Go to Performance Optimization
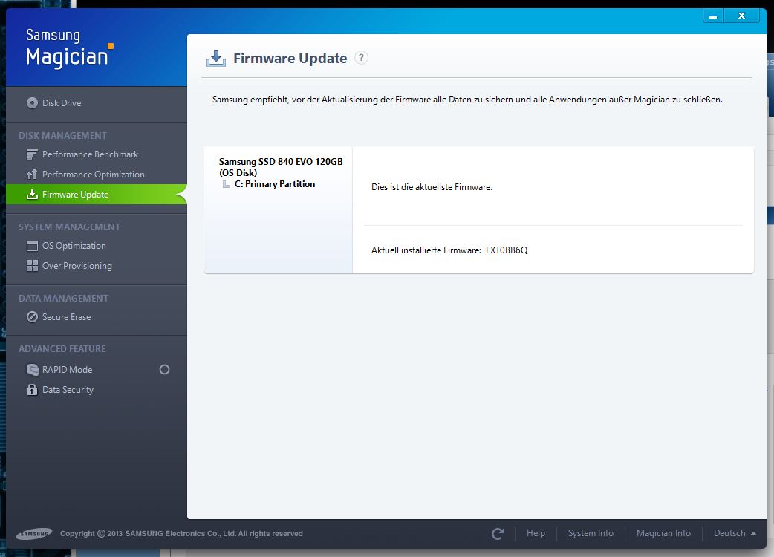This screenshot has width=774, height=557. 94,174
